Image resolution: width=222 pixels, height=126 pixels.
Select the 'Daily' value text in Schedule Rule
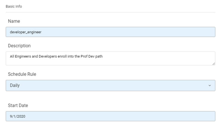click(15, 85)
